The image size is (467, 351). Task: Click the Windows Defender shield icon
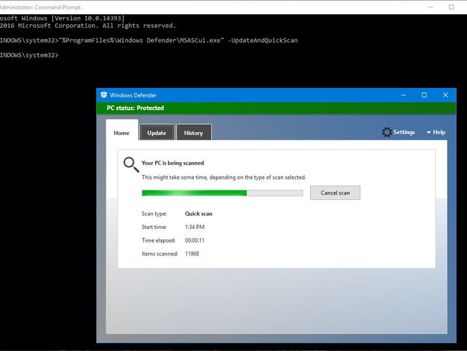pyautogui.click(x=104, y=95)
